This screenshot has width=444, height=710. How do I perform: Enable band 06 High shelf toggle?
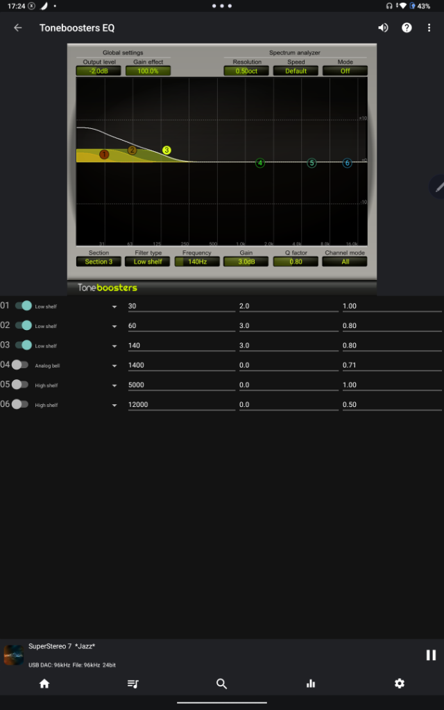coord(20,404)
